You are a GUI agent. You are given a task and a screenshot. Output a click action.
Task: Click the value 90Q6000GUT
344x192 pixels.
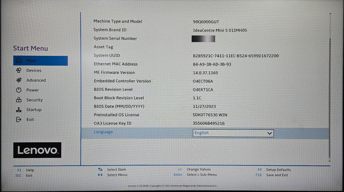click(206, 22)
